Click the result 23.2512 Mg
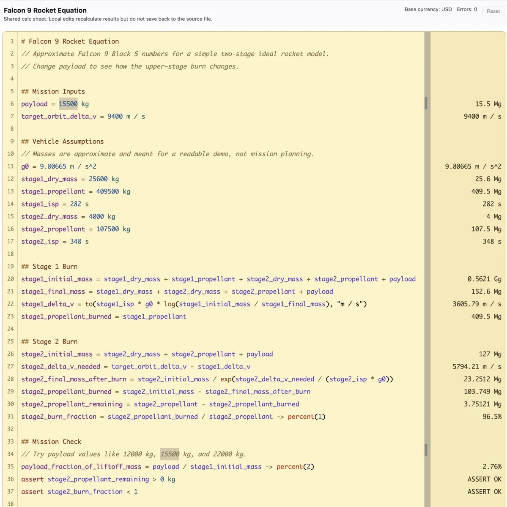 click(x=482, y=379)
